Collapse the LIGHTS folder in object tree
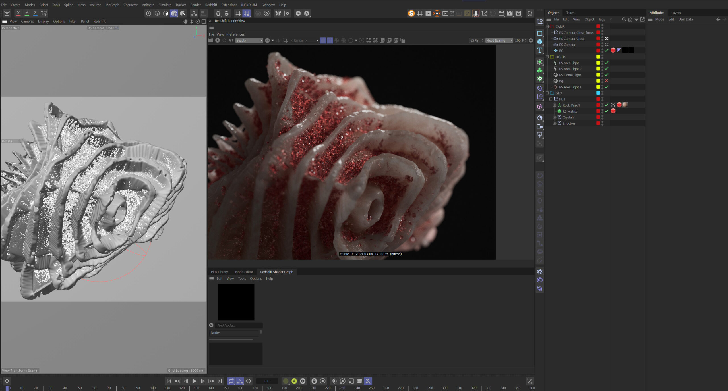The image size is (728, 391). (x=547, y=57)
